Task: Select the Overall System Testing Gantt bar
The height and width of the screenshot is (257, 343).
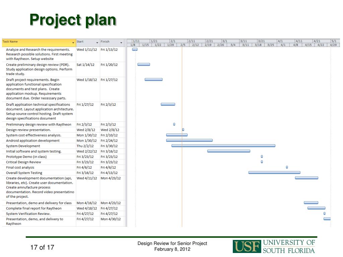Action: [274, 173]
